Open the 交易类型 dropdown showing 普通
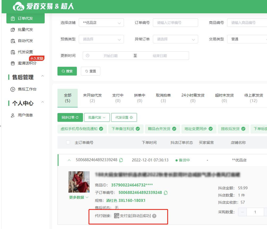The height and width of the screenshot is (229, 267). (x=247, y=39)
